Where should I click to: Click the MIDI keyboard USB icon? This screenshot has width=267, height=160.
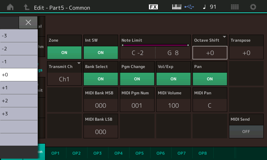point(182,7)
